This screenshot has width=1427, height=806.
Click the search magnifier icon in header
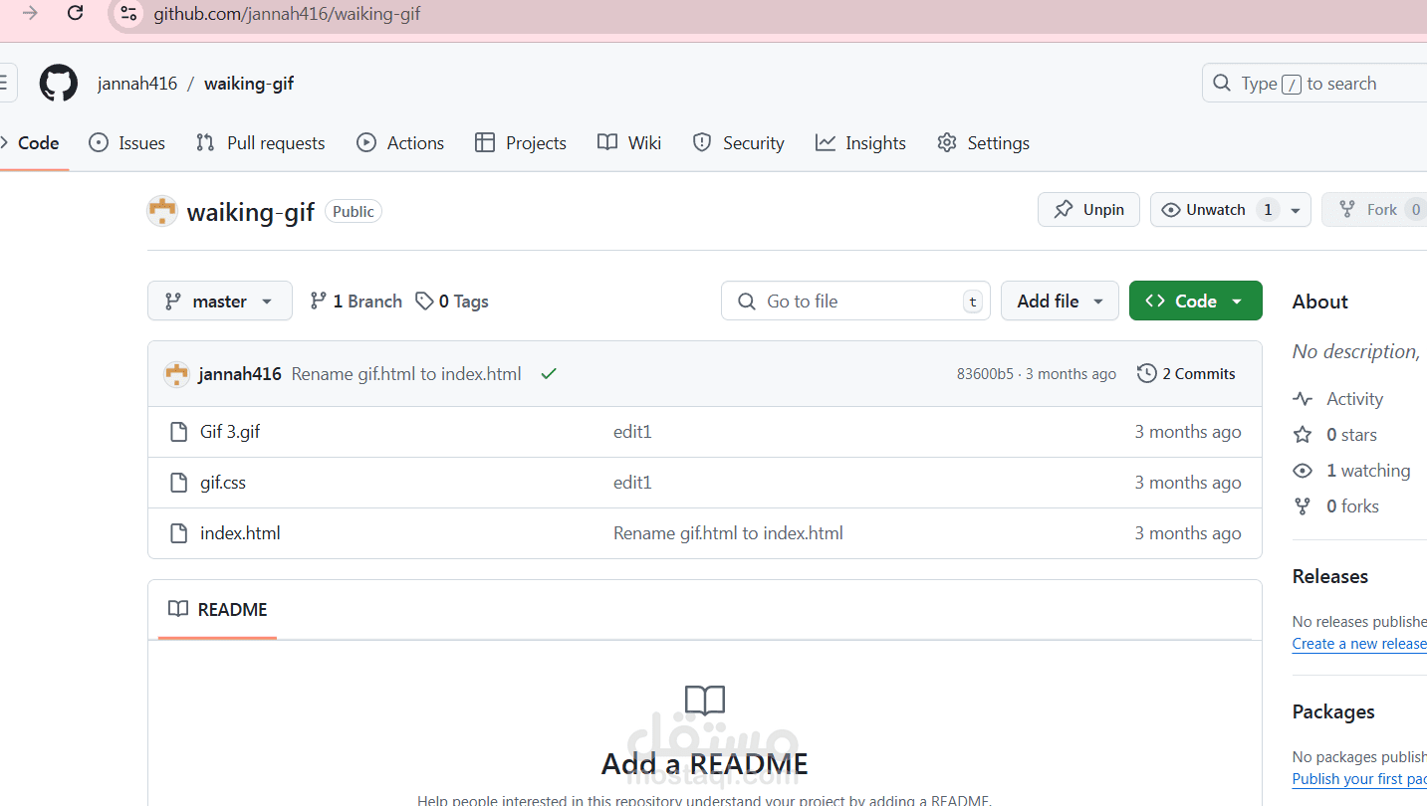pos(1222,84)
